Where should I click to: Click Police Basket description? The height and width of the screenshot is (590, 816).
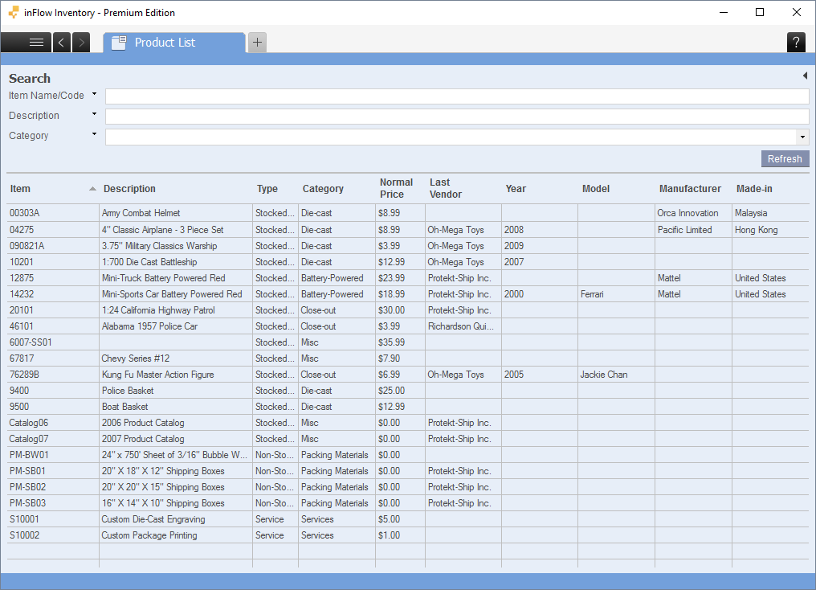click(128, 391)
